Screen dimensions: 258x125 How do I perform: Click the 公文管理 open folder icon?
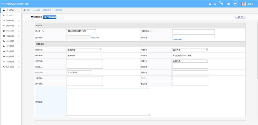coord(4,46)
